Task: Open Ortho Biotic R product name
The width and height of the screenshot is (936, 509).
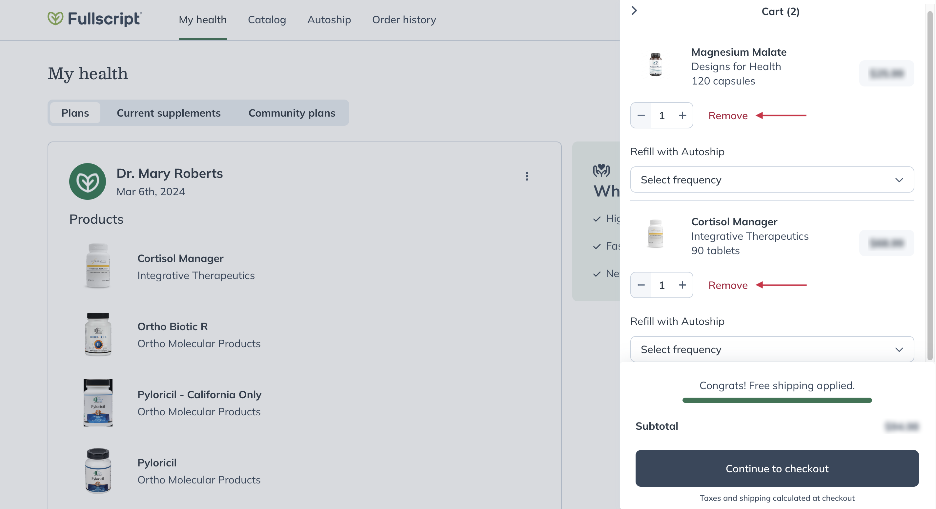Action: (x=173, y=327)
